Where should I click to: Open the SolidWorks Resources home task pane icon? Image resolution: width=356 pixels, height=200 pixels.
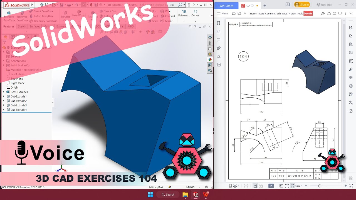[210, 37]
